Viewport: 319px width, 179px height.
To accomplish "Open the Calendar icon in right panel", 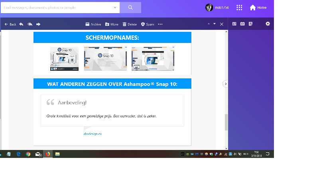I will (x=242, y=24).
